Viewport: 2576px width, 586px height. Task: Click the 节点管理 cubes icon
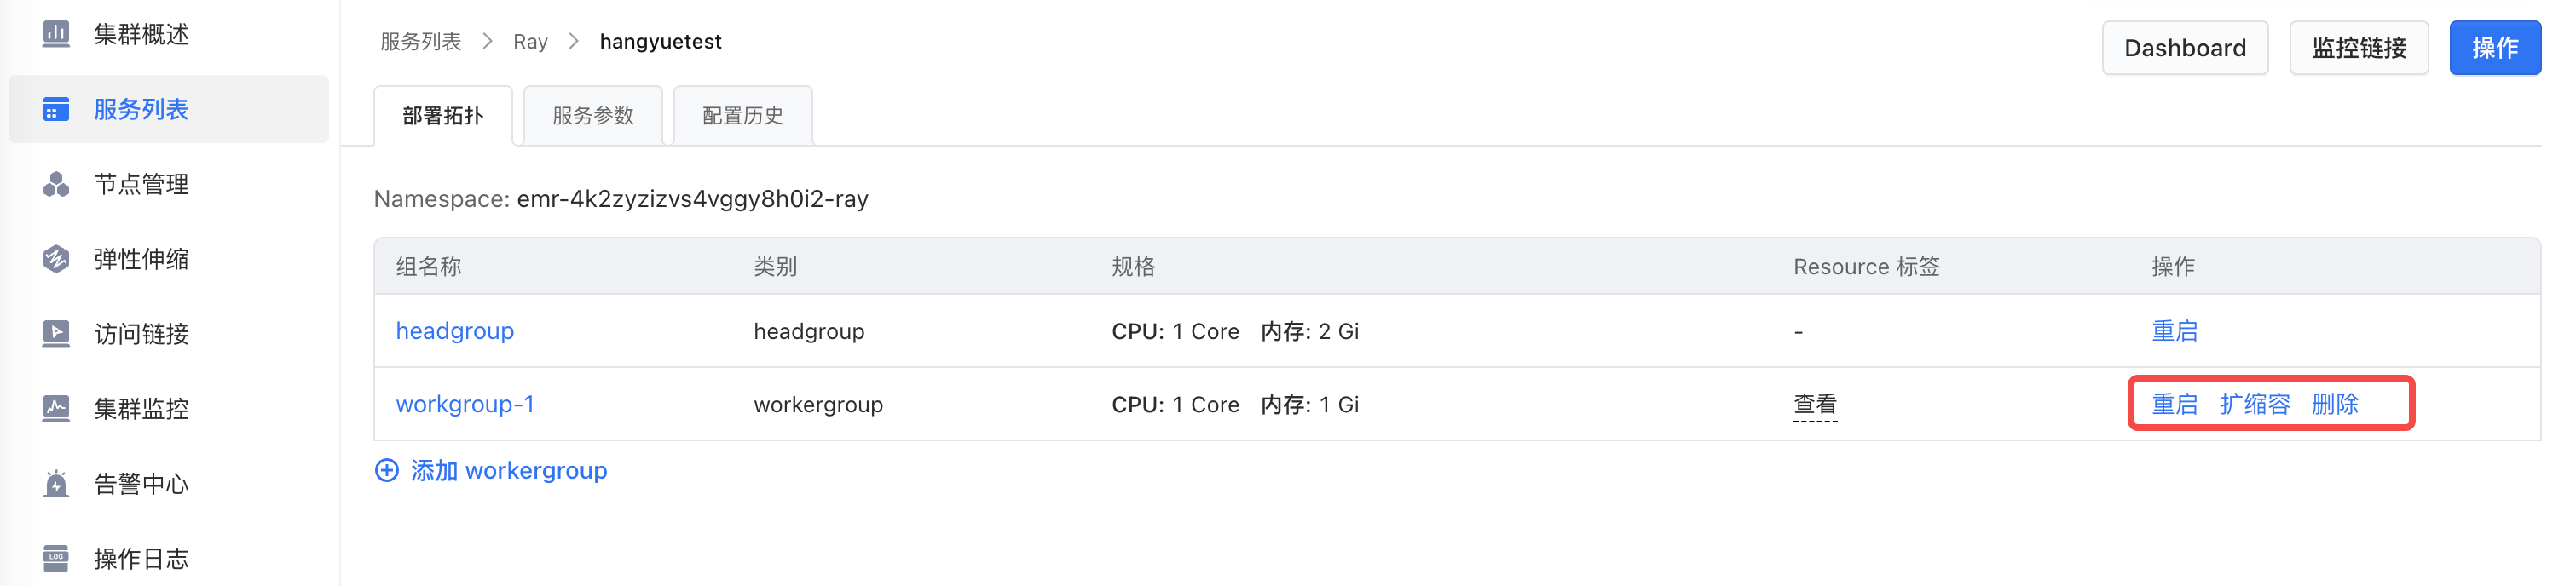point(56,184)
